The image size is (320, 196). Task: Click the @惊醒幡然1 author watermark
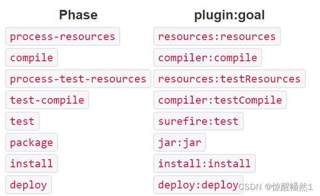(x=289, y=187)
